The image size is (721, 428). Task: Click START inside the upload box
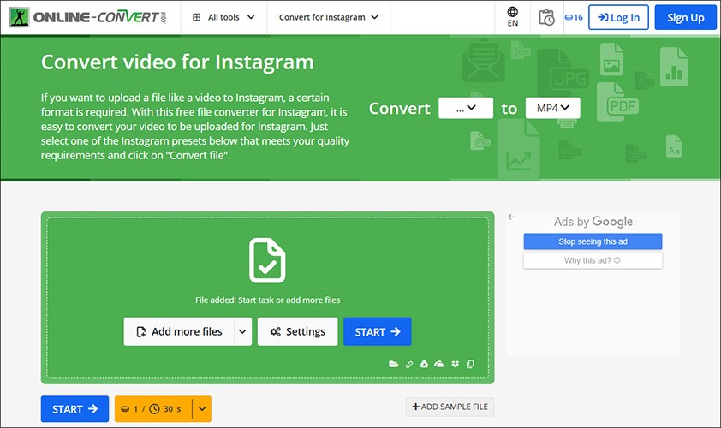(x=377, y=331)
